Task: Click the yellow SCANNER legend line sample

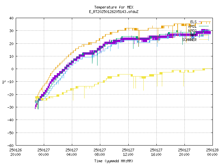Action: (x=204, y=40)
